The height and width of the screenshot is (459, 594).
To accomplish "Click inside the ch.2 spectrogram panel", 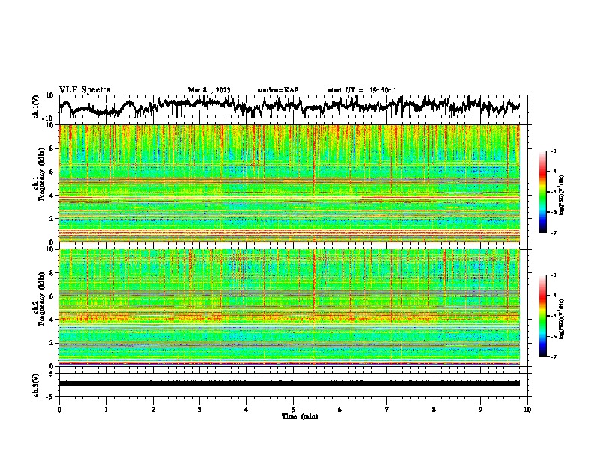I will (289, 307).
